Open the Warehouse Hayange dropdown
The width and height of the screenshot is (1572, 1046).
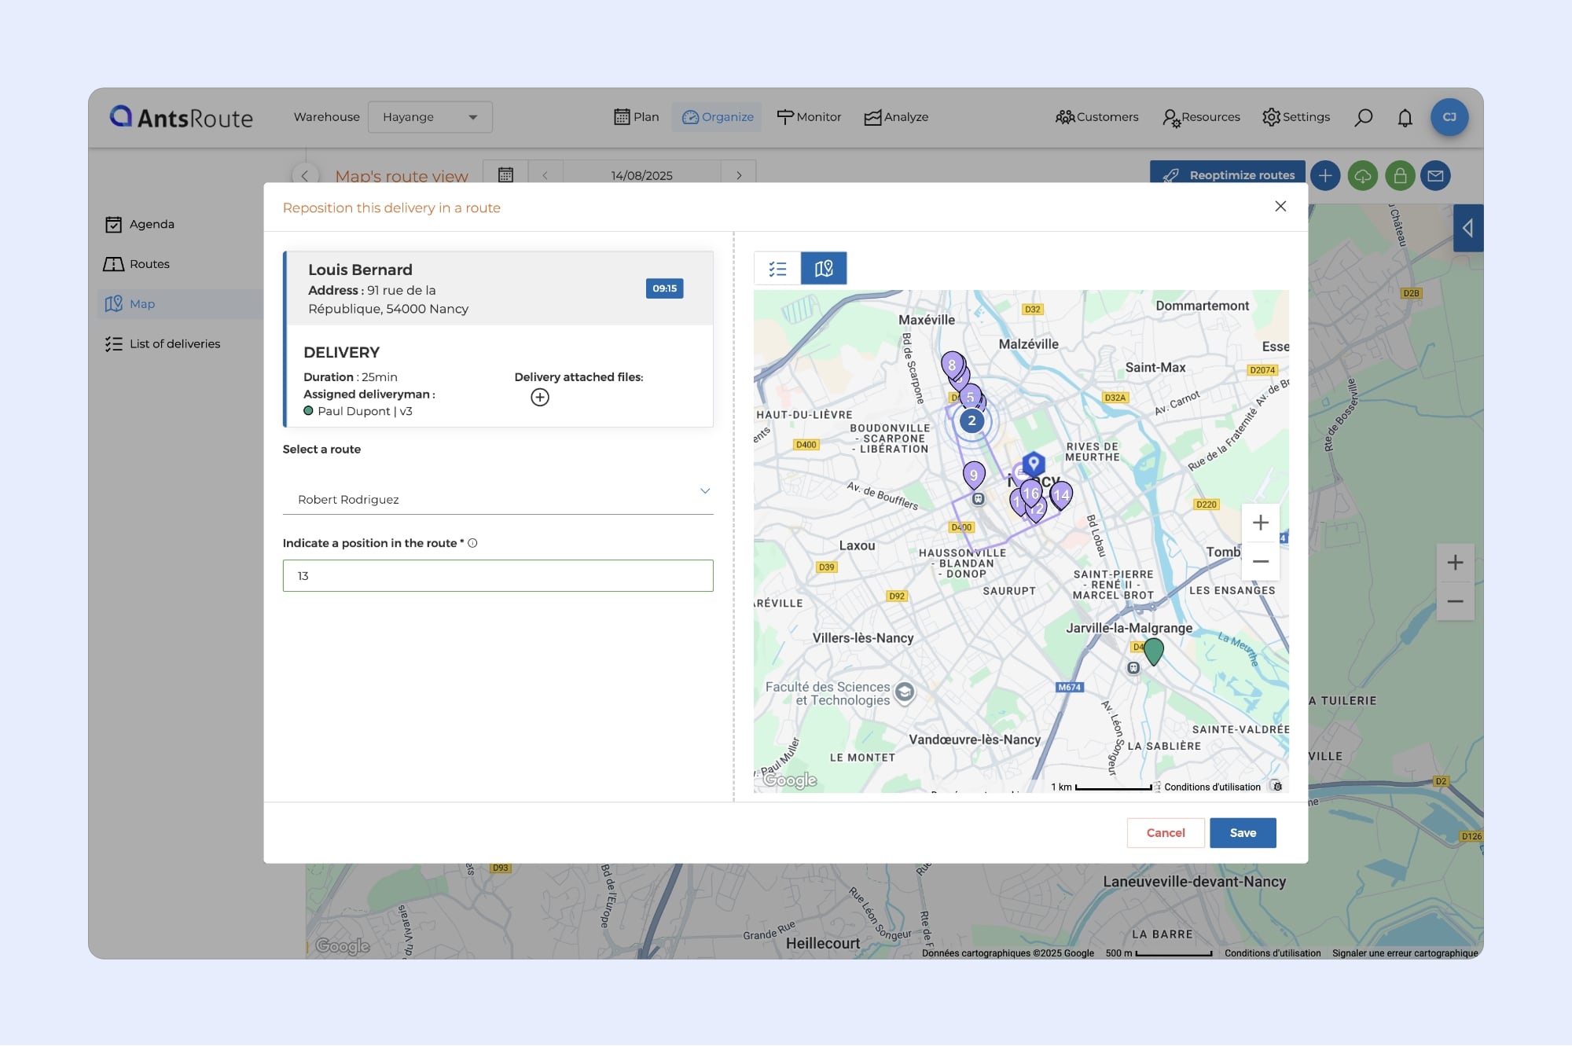click(x=429, y=117)
